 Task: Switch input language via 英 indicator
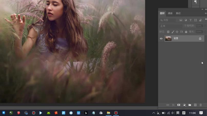click(178, 113)
